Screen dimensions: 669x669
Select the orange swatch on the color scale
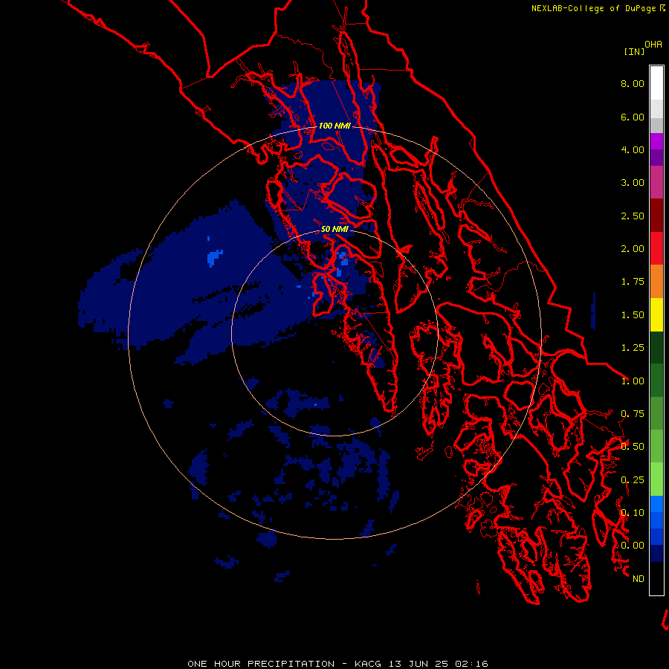[656, 282]
